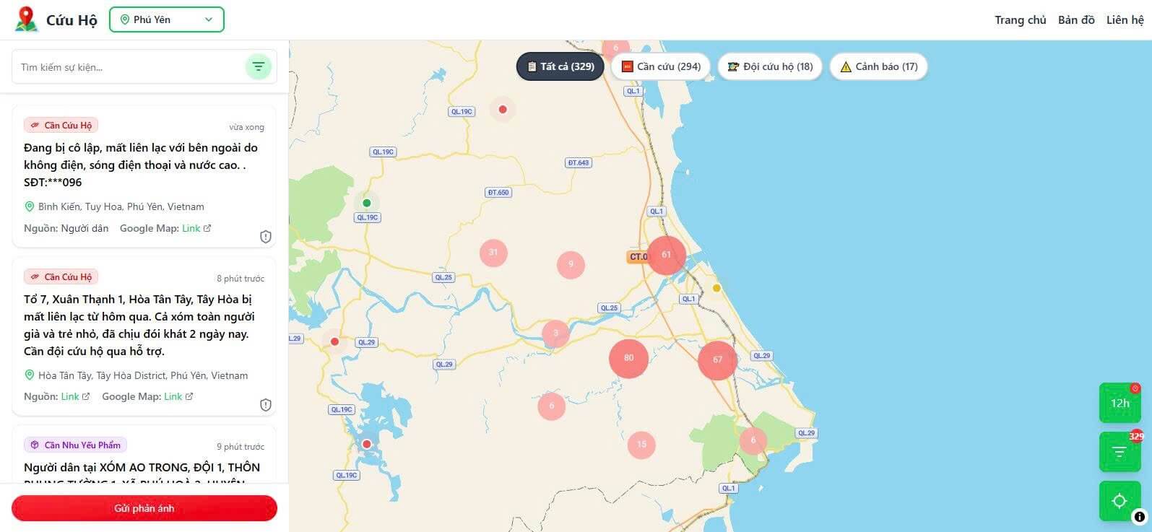Select the green marker near QL.19C

367,203
